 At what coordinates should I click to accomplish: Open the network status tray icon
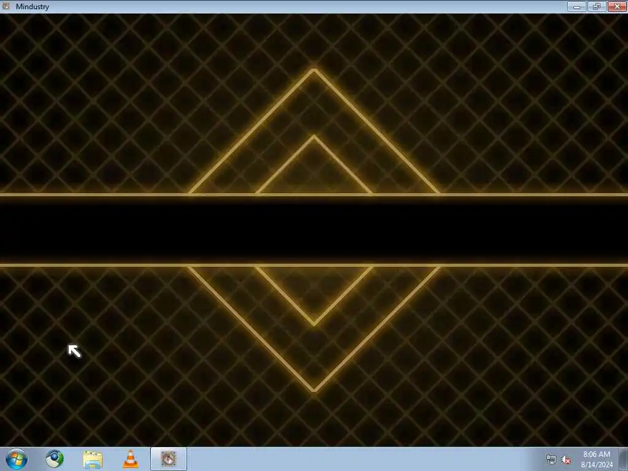tap(551, 460)
